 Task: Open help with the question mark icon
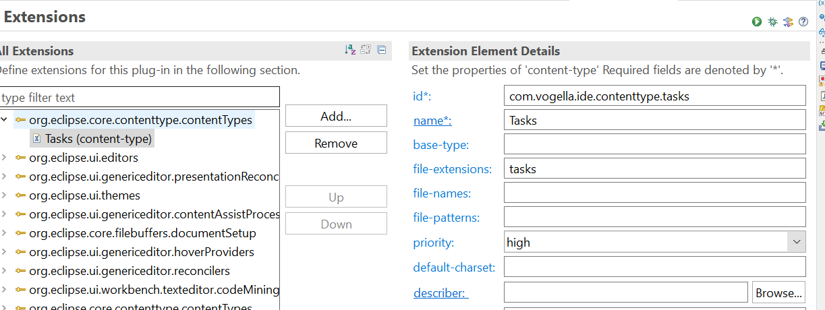(x=803, y=22)
